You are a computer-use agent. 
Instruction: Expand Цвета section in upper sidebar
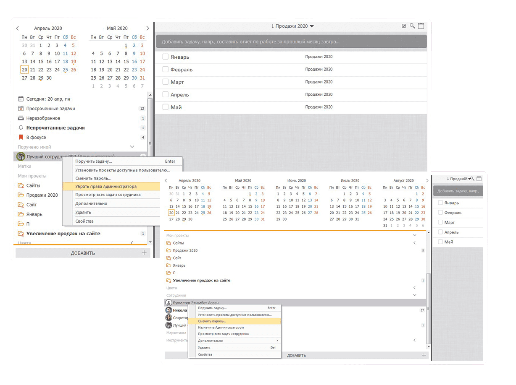pyautogui.click(x=132, y=243)
